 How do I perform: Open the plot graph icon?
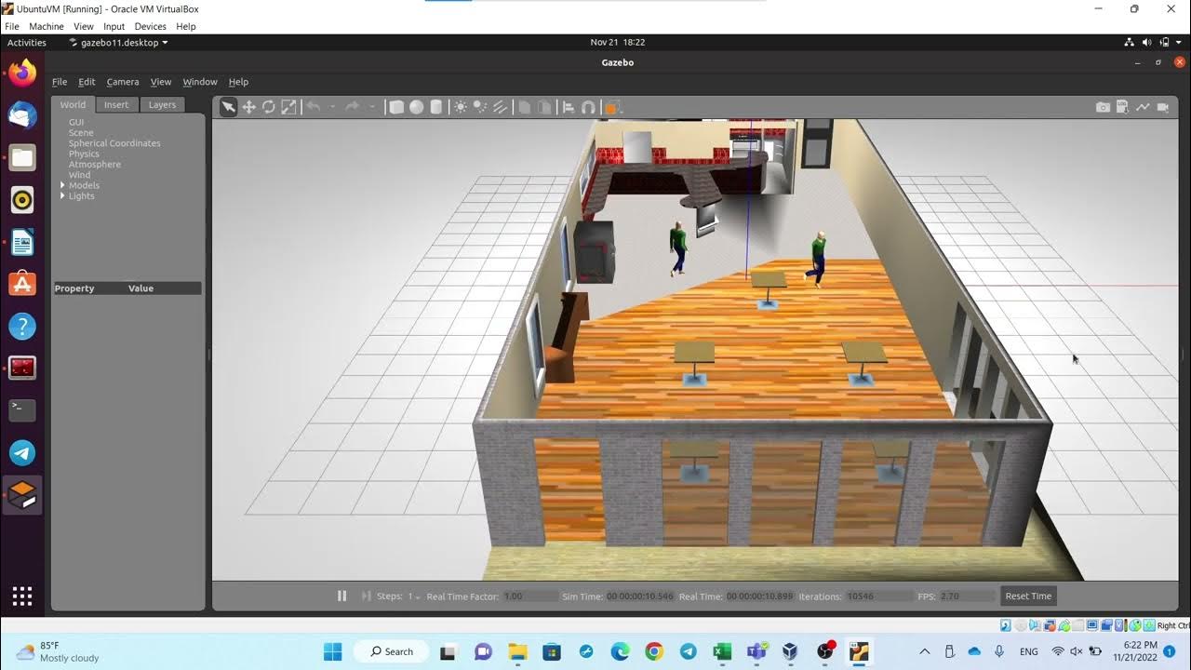click(1143, 107)
